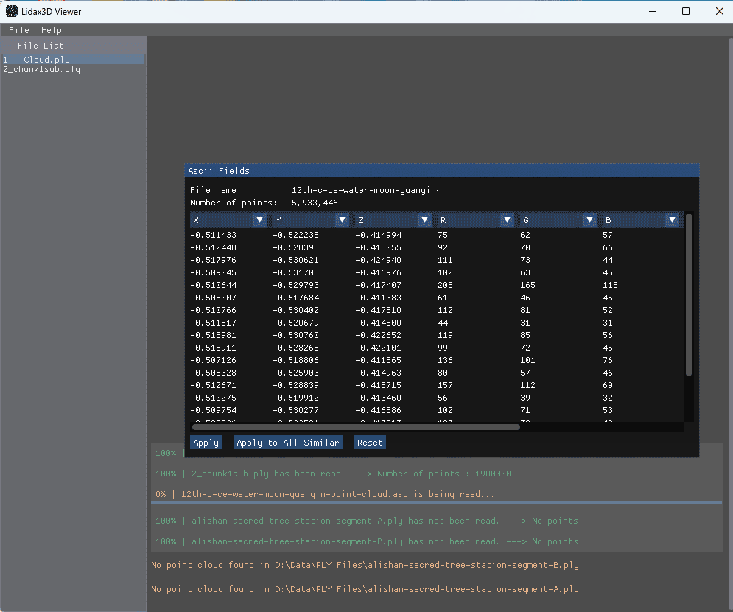Maximize the Lidax3D Viewer window
This screenshot has width=733, height=612.
coord(686,11)
